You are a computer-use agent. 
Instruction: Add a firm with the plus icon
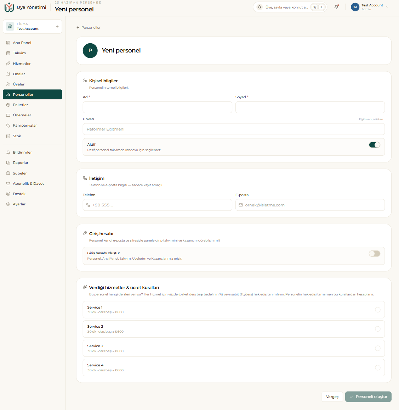(x=57, y=26)
